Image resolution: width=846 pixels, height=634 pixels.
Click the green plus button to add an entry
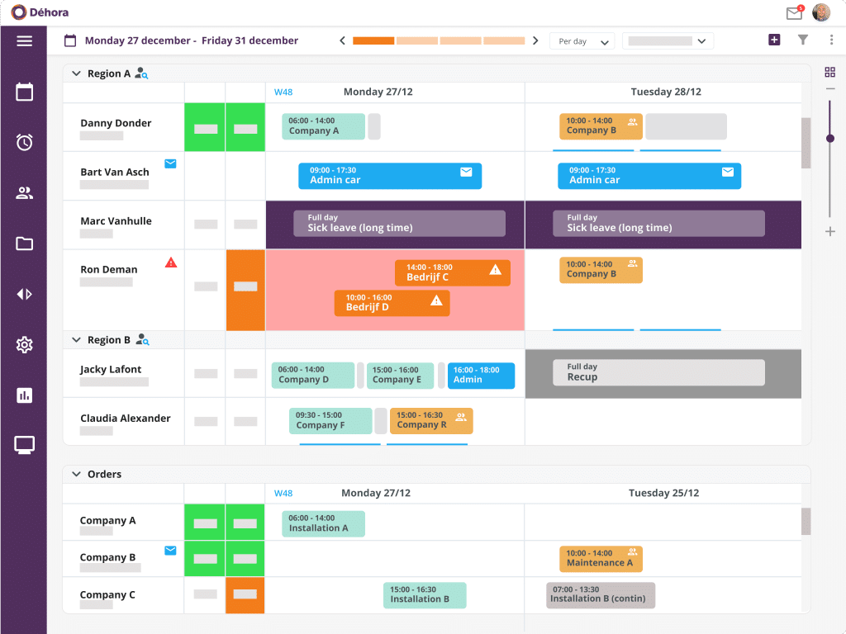pos(774,39)
